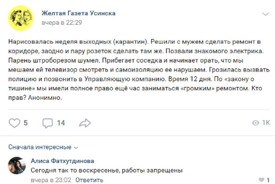Click the small arrow beside "Сначала интересные"
The height and width of the screenshot is (184, 275).
[76, 148]
